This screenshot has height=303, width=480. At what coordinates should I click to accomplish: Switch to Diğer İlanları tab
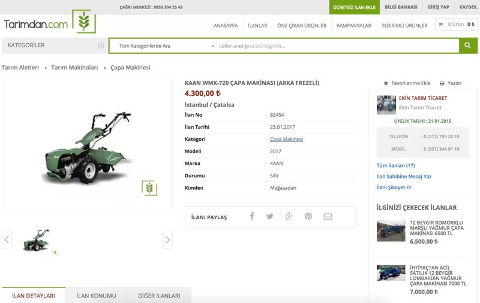click(159, 296)
